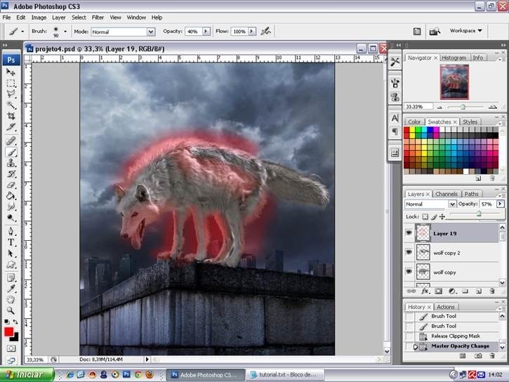Switch to the Channels tab
Image resolution: width=509 pixels, height=382 pixels.
click(x=446, y=194)
